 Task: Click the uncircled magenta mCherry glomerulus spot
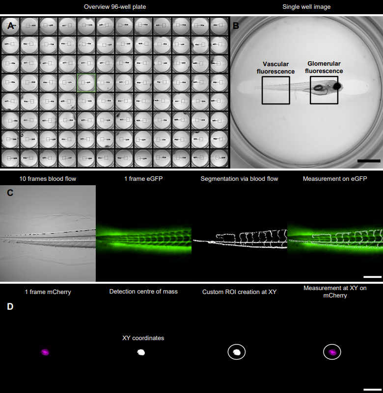(x=45, y=352)
